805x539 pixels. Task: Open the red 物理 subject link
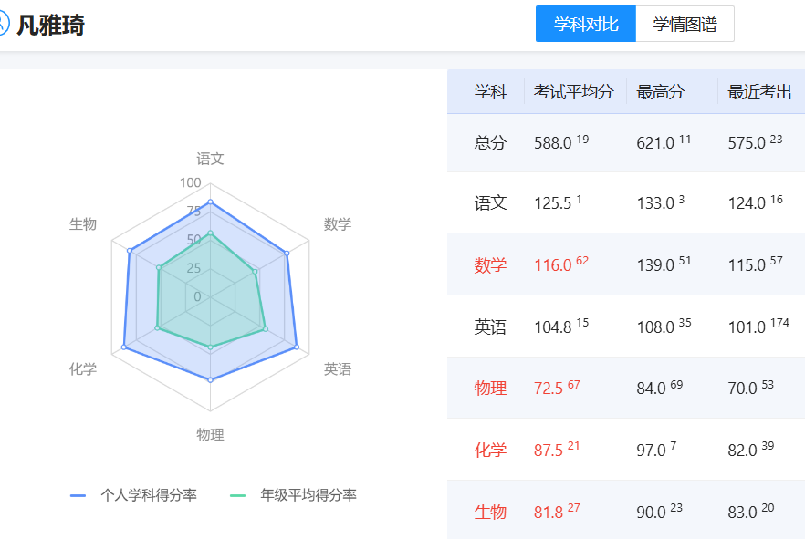[x=490, y=389]
